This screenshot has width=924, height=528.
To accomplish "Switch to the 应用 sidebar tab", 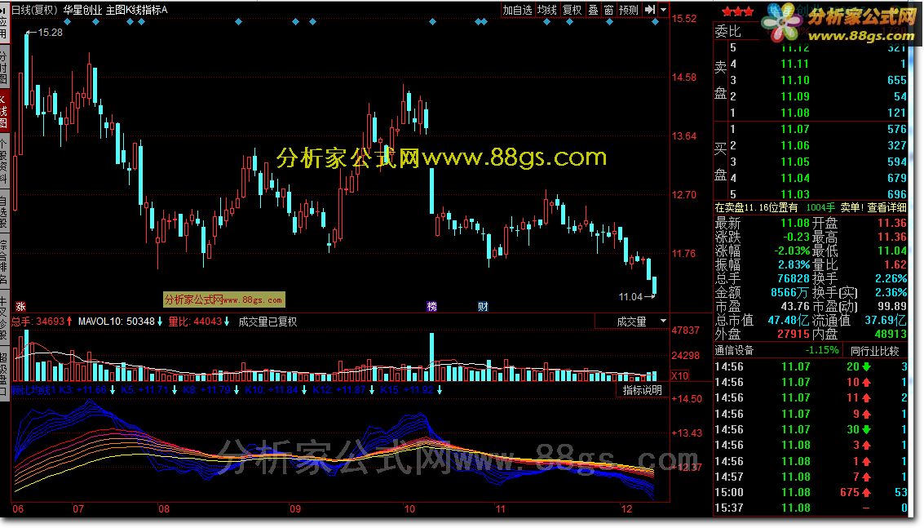I will pyautogui.click(x=3, y=24).
